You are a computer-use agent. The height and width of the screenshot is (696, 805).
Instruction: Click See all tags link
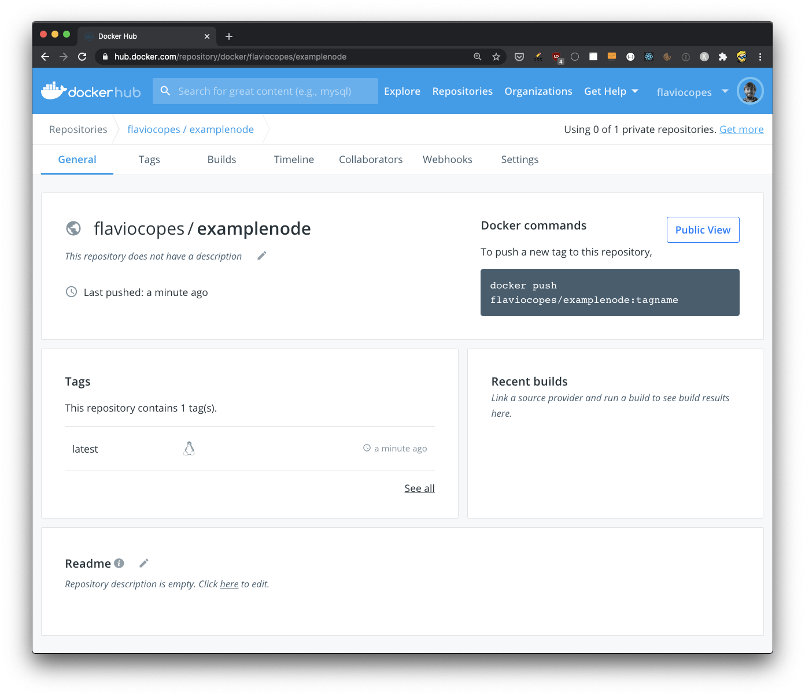point(419,488)
